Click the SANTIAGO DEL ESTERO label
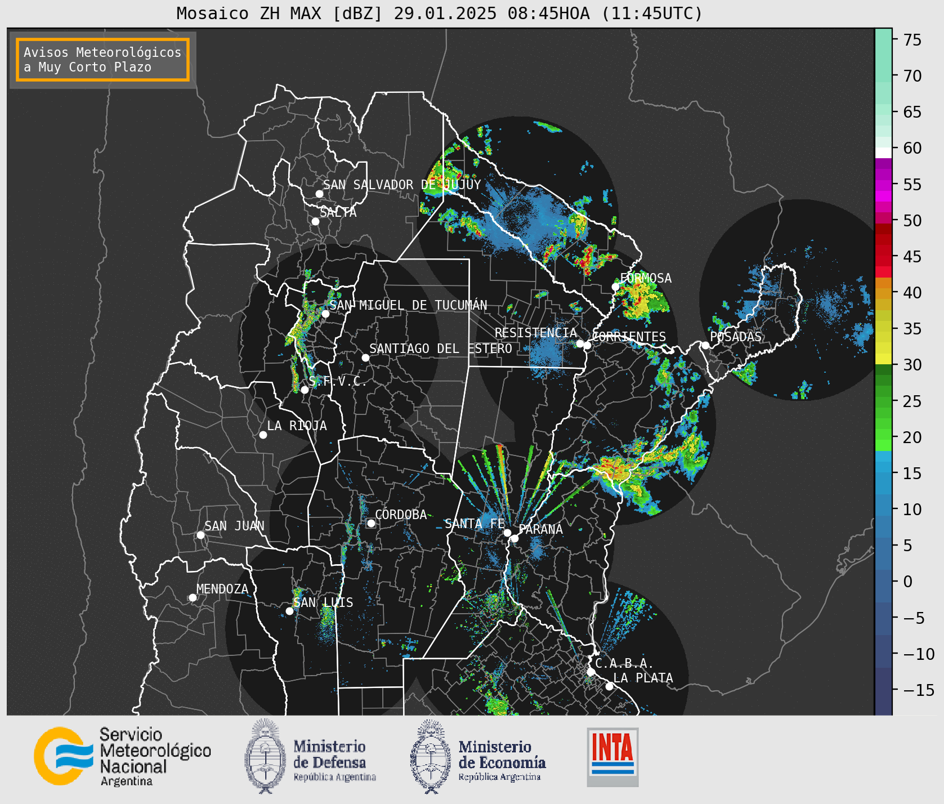Viewport: 944px width, 804px height. pos(441,349)
